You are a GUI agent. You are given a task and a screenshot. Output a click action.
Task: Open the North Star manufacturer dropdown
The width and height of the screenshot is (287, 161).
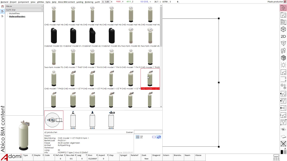[24, 10]
